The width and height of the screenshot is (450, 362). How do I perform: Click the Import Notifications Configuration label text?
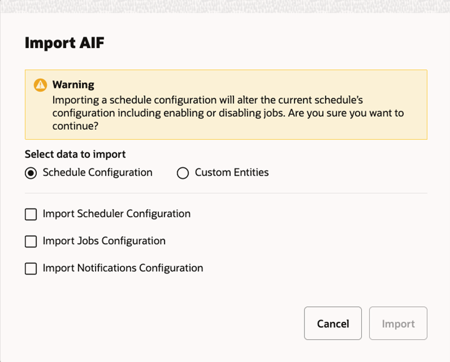click(123, 268)
